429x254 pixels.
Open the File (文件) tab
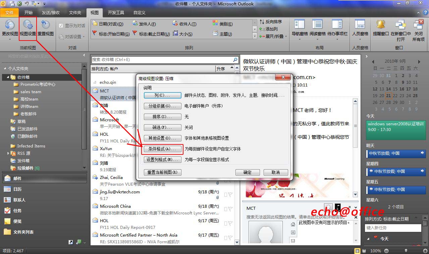point(10,12)
